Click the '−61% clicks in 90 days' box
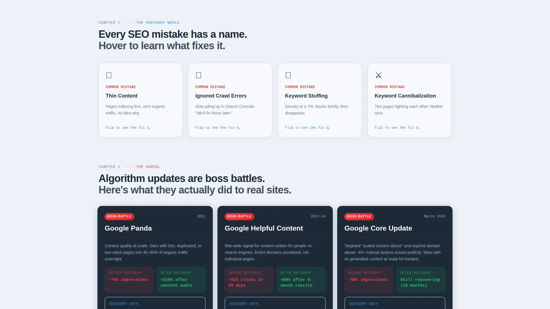 click(249, 280)
